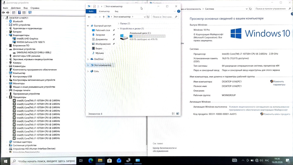Show hidden tray icons chevron

click(243, 161)
